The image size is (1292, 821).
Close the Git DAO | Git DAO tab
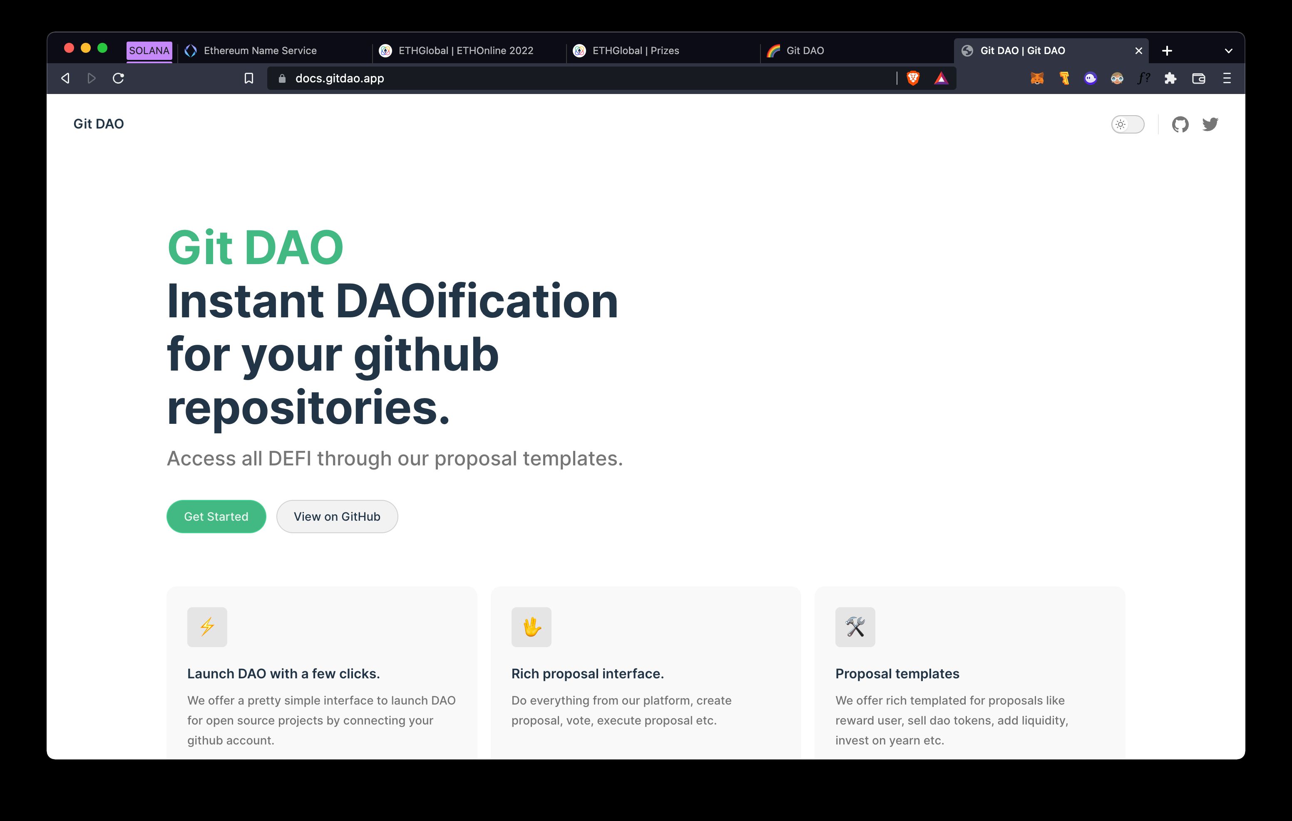click(x=1138, y=51)
